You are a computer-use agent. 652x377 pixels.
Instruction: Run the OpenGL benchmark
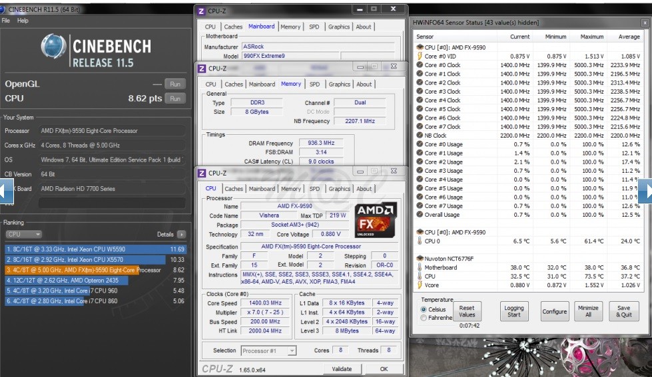click(x=175, y=84)
